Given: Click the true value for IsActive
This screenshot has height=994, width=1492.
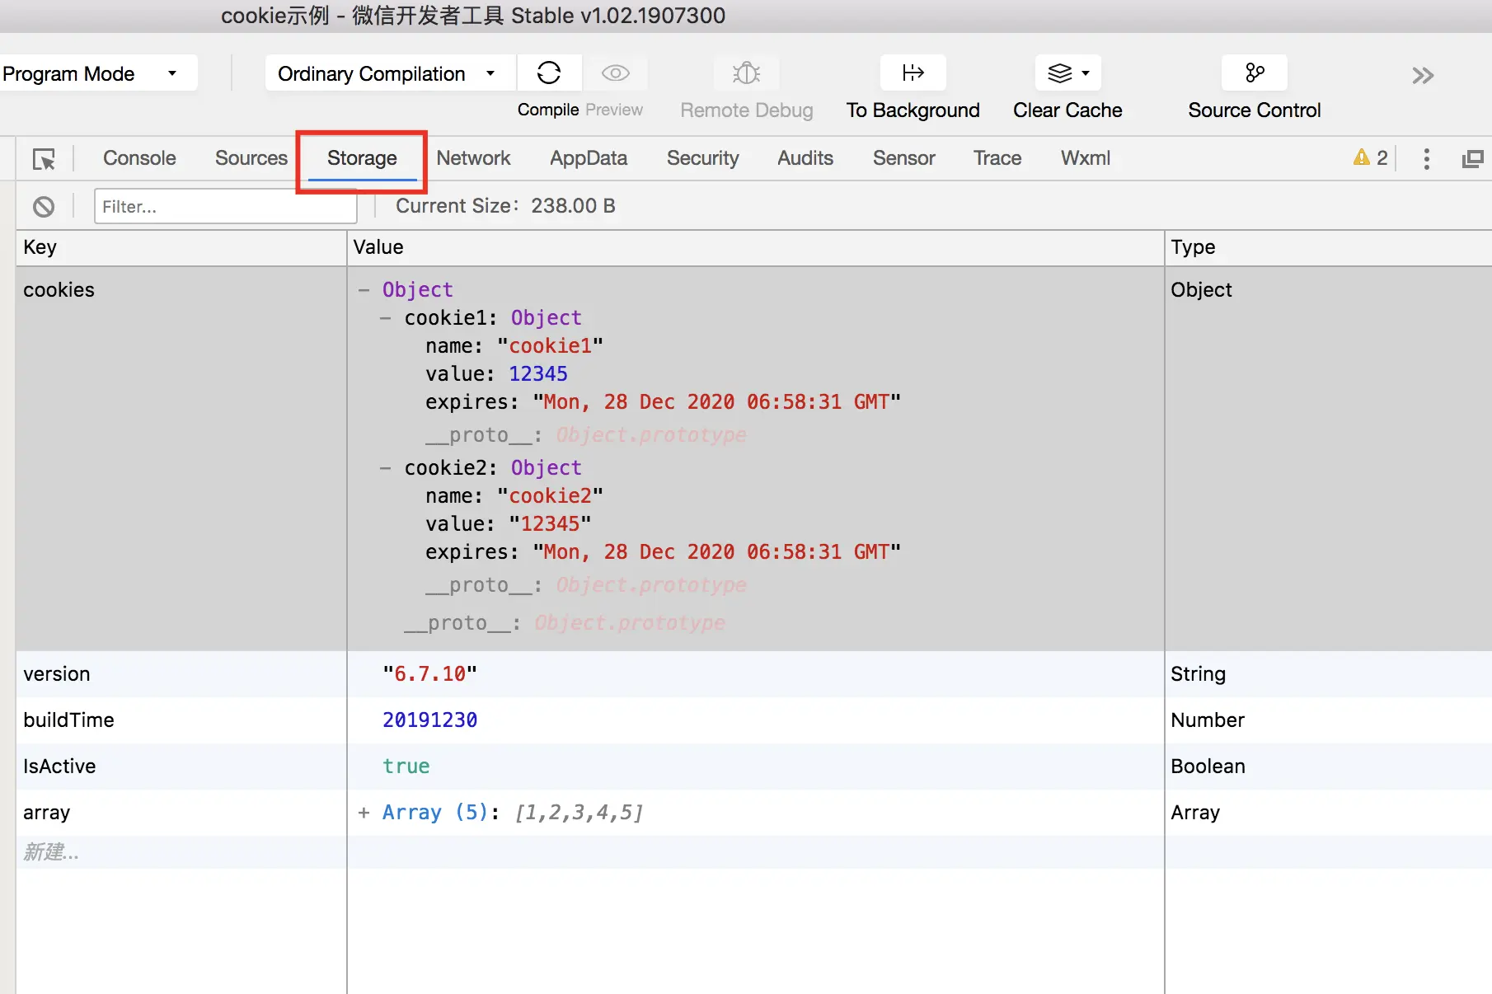Looking at the screenshot, I should click(406, 767).
